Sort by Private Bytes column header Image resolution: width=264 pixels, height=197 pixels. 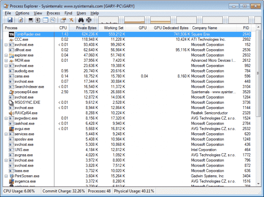[x=84, y=28]
